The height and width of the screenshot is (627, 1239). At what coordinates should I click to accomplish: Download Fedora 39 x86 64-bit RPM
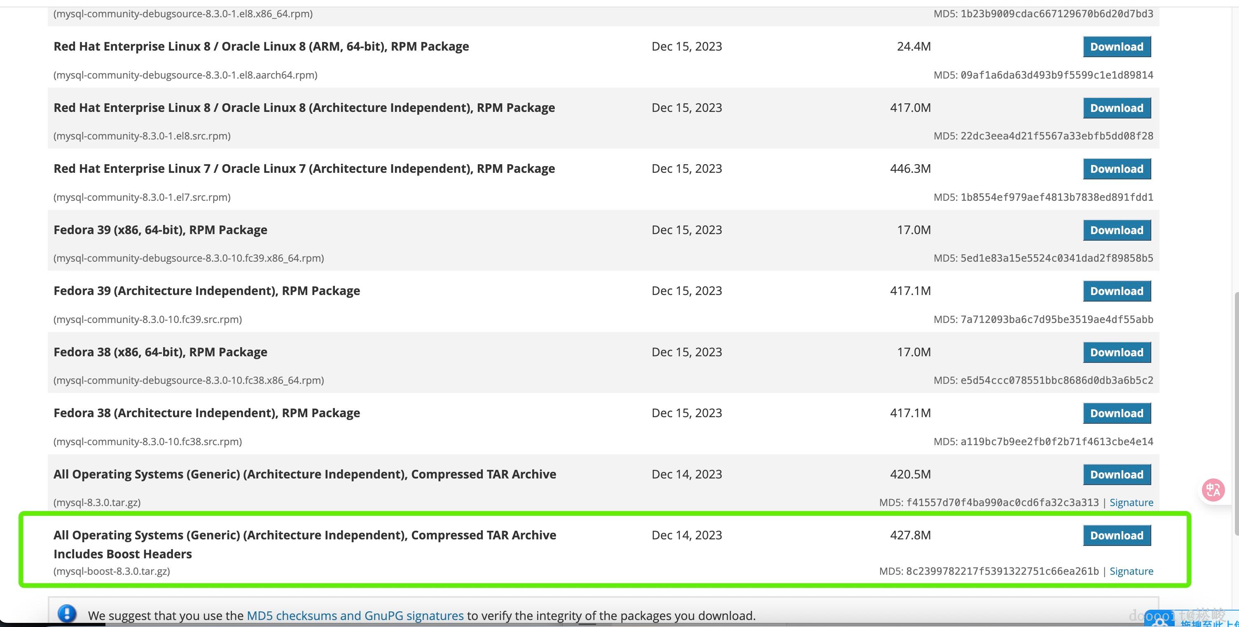pyautogui.click(x=1116, y=230)
